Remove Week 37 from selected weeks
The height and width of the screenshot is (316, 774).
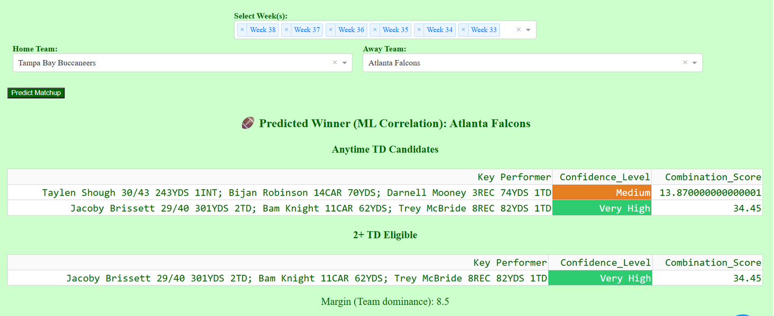coord(287,29)
